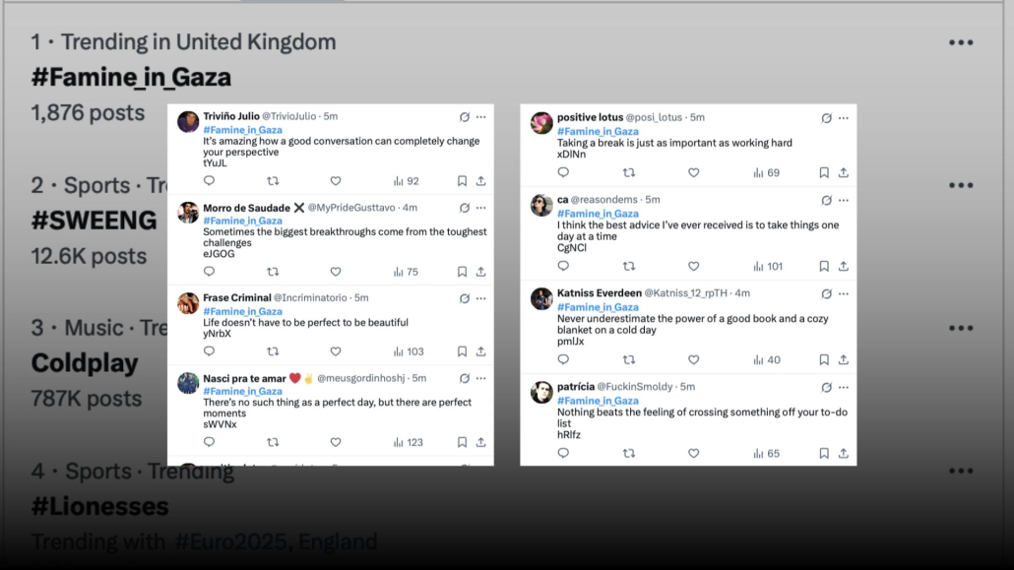Viewport: 1014px width, 570px height.
Task: Repost patrícia's post
Action: [628, 454]
